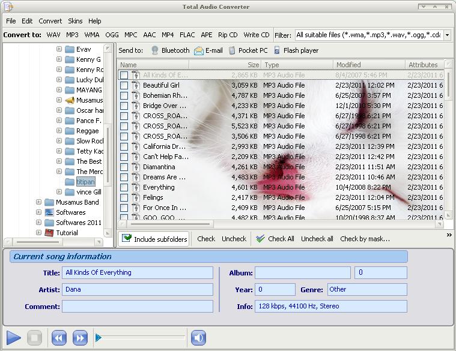Click the speaker volume icon
The image size is (456, 351).
[199, 338]
